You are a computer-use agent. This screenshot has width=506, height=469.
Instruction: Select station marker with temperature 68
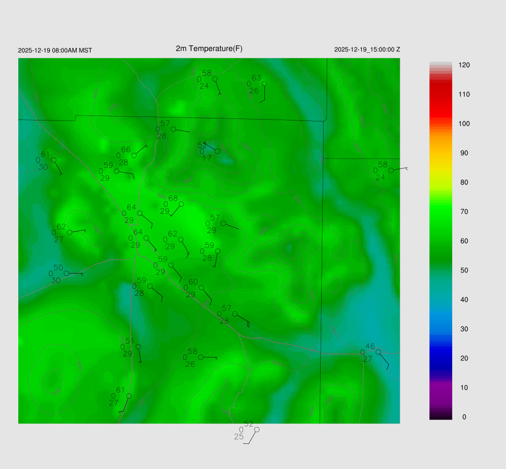[181, 204]
